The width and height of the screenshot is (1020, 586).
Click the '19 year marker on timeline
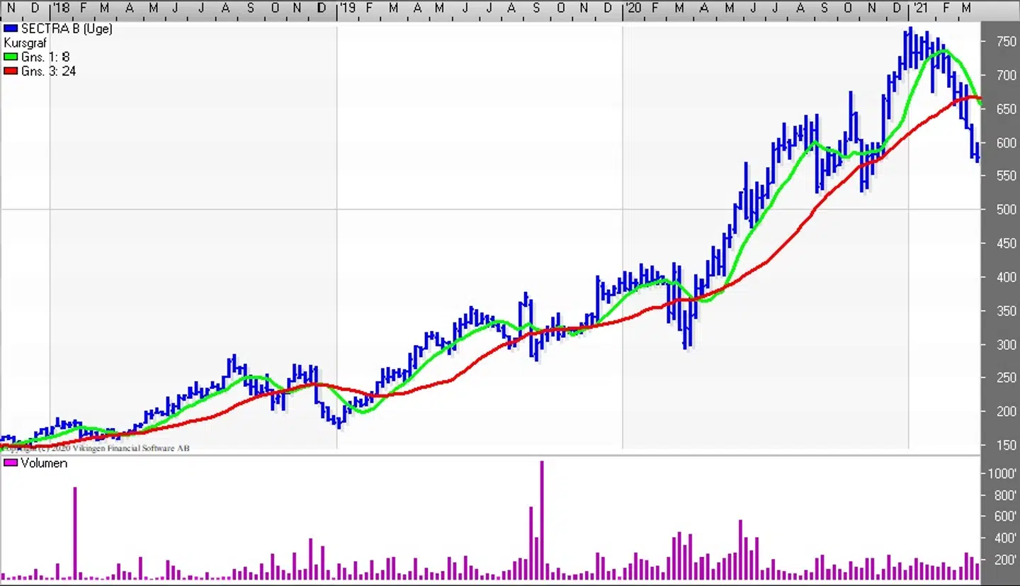tap(347, 8)
